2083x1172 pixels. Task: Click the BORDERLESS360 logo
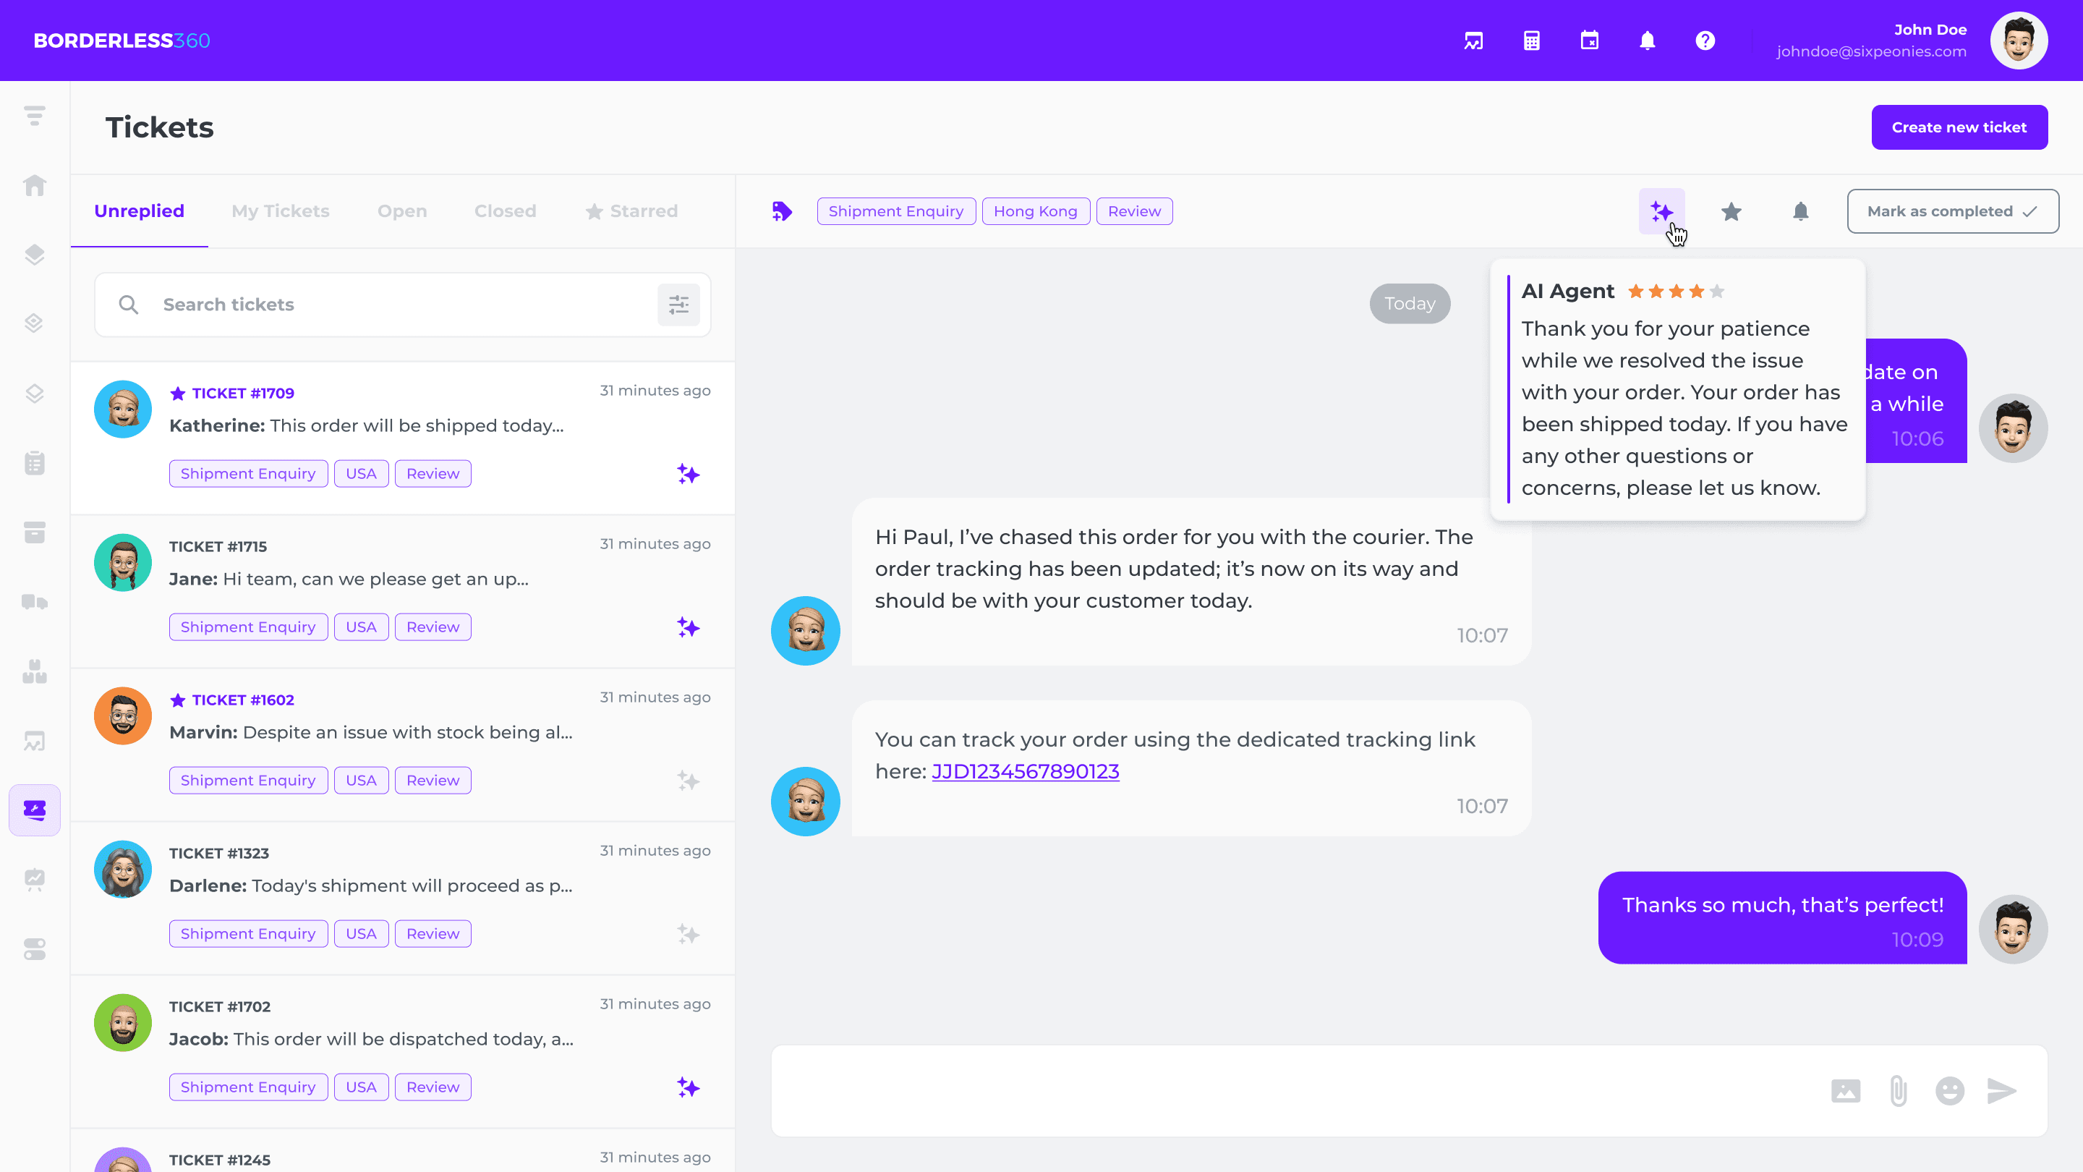coord(122,41)
